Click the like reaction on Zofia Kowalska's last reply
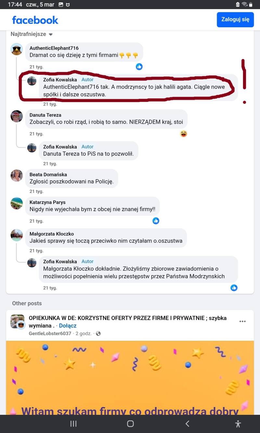The height and width of the screenshot is (433, 260). (234, 287)
